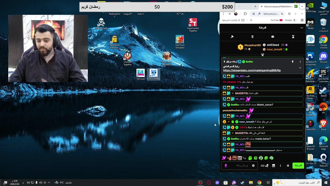330x186 pixels.
Task: Open a new browser tab with plus
Action: (x=255, y=6)
